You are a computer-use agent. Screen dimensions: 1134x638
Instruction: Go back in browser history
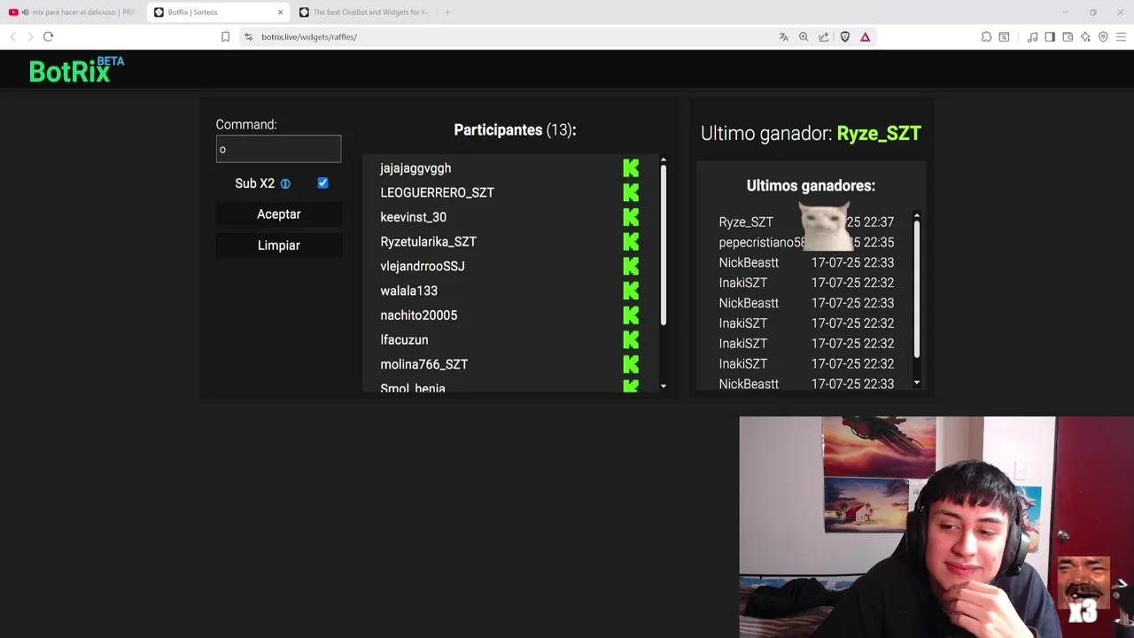12,37
